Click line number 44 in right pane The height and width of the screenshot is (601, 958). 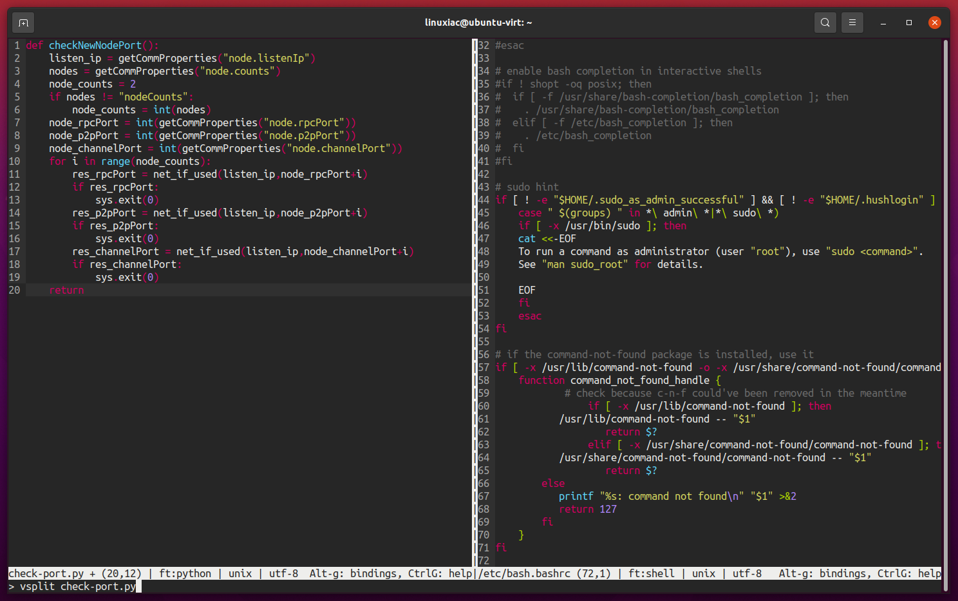(484, 200)
